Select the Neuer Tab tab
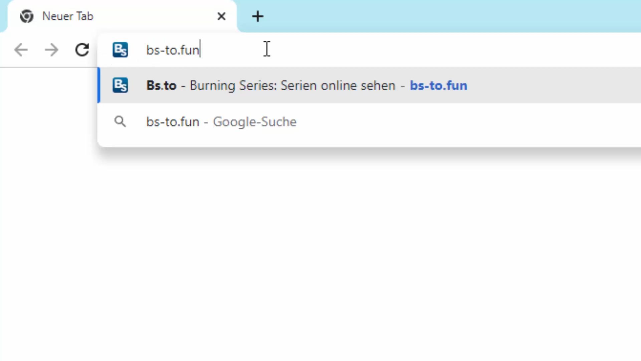641x361 pixels. [x=122, y=16]
